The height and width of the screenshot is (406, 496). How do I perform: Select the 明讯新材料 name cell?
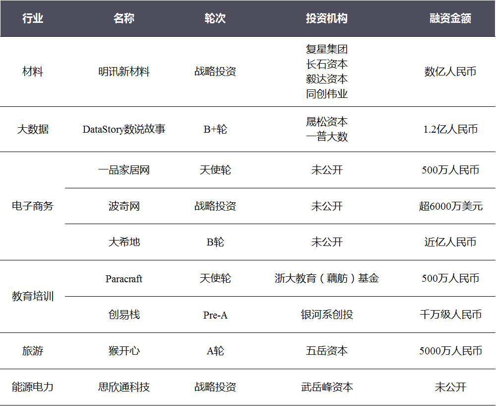pos(124,72)
